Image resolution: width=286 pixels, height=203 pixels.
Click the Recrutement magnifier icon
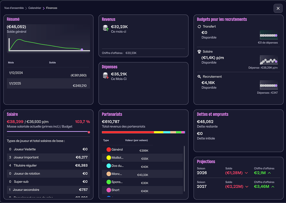[x=199, y=77]
